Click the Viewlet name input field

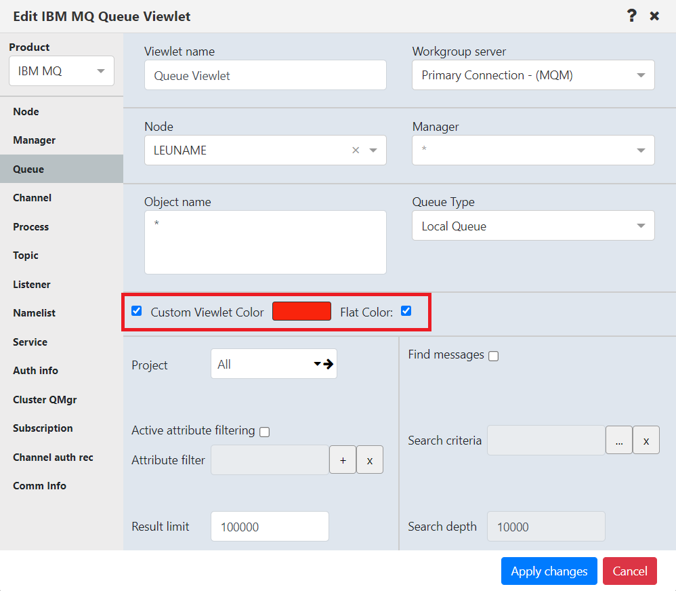(x=265, y=75)
